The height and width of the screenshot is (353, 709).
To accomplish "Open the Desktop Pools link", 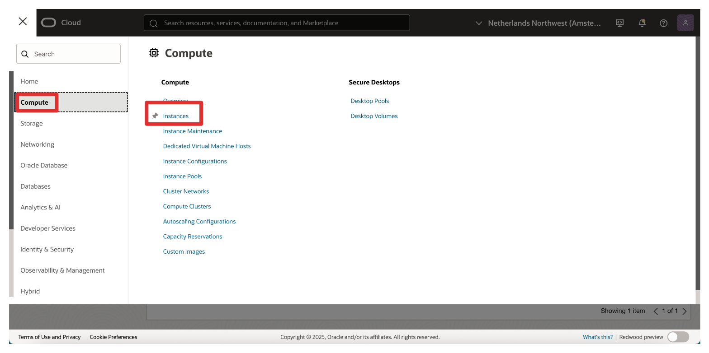I will coord(369,101).
